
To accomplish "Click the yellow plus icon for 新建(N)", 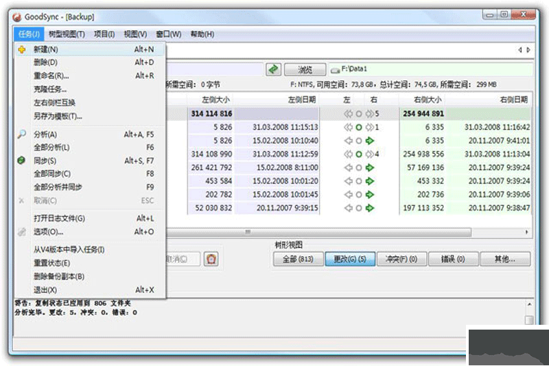I will click(21, 49).
